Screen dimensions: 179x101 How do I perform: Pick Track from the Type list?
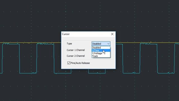coord(101,56)
